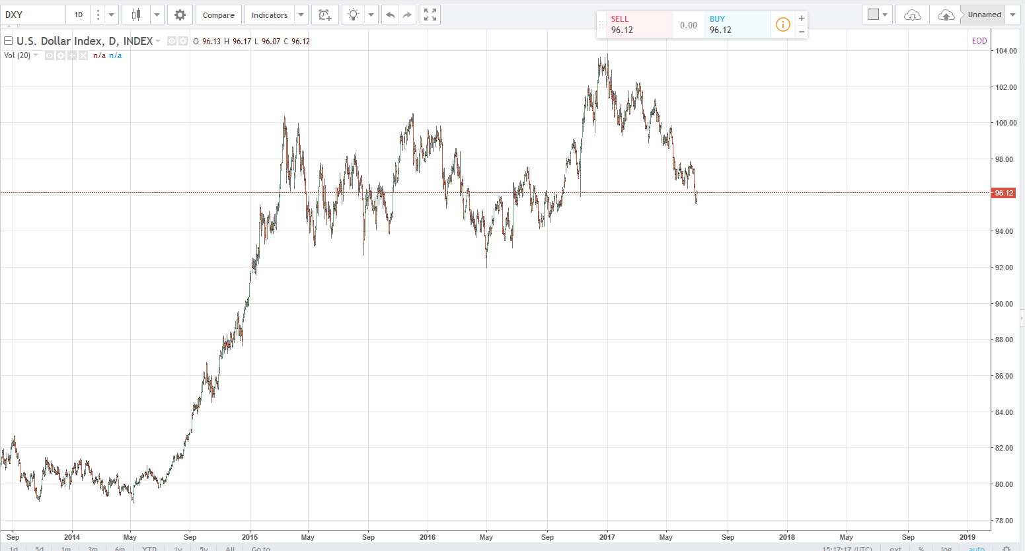Image resolution: width=1025 pixels, height=551 pixels.
Task: Undo the last chart action
Action: coord(391,15)
